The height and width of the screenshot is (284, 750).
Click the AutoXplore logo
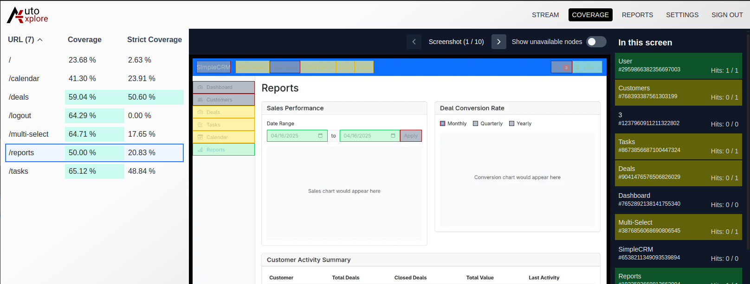(x=28, y=15)
